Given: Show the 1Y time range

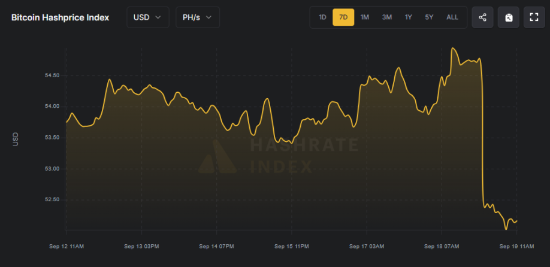Looking at the screenshot, I should [408, 17].
